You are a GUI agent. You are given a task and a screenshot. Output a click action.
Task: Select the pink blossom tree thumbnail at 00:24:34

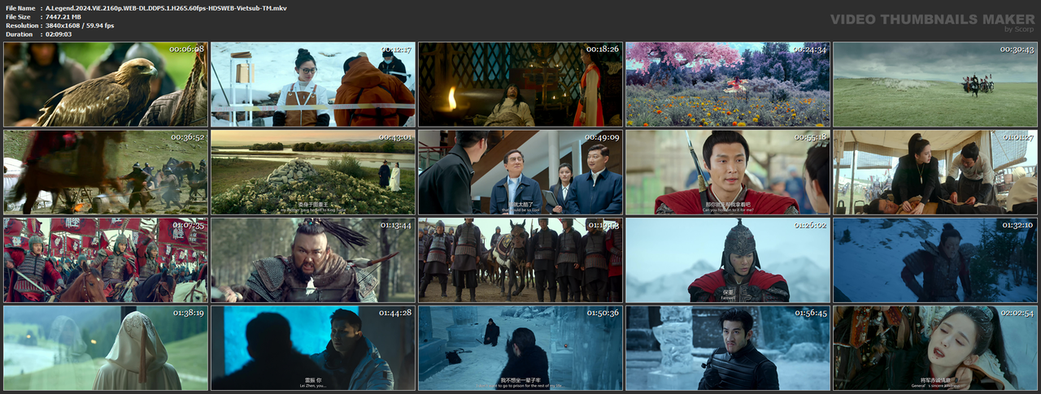(728, 84)
